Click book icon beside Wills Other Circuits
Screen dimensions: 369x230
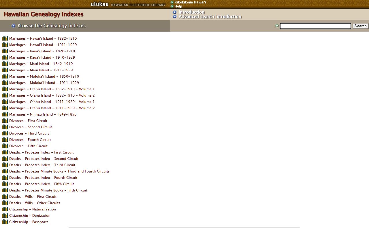(5, 203)
